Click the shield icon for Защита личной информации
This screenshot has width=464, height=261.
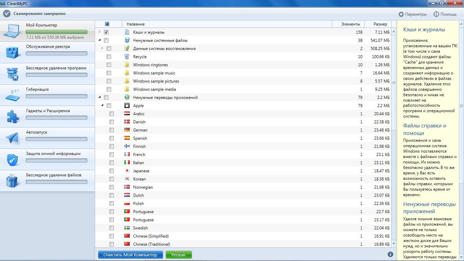(x=13, y=159)
